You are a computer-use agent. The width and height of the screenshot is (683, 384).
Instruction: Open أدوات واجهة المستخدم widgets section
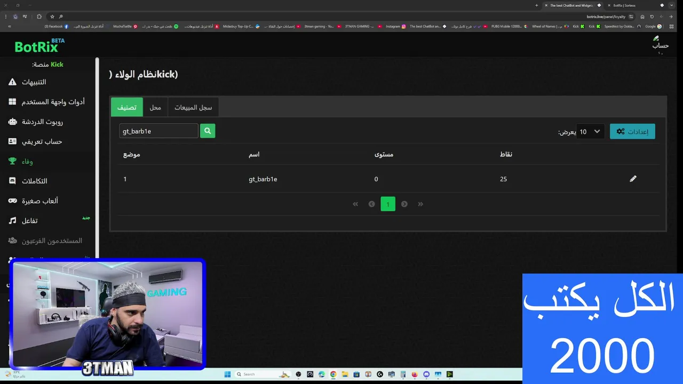[x=46, y=102]
